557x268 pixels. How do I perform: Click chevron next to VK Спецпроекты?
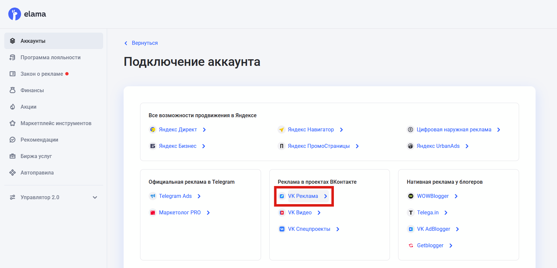(338, 229)
